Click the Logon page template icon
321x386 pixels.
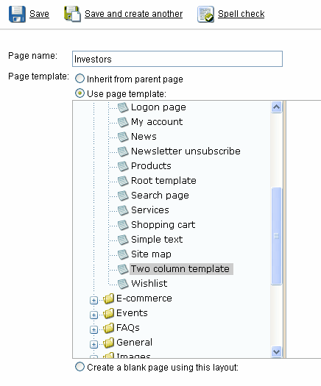(123, 107)
